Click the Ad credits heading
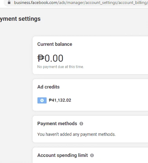 (x=48, y=87)
